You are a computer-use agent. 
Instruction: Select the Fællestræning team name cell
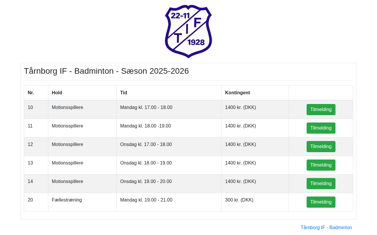67,200
